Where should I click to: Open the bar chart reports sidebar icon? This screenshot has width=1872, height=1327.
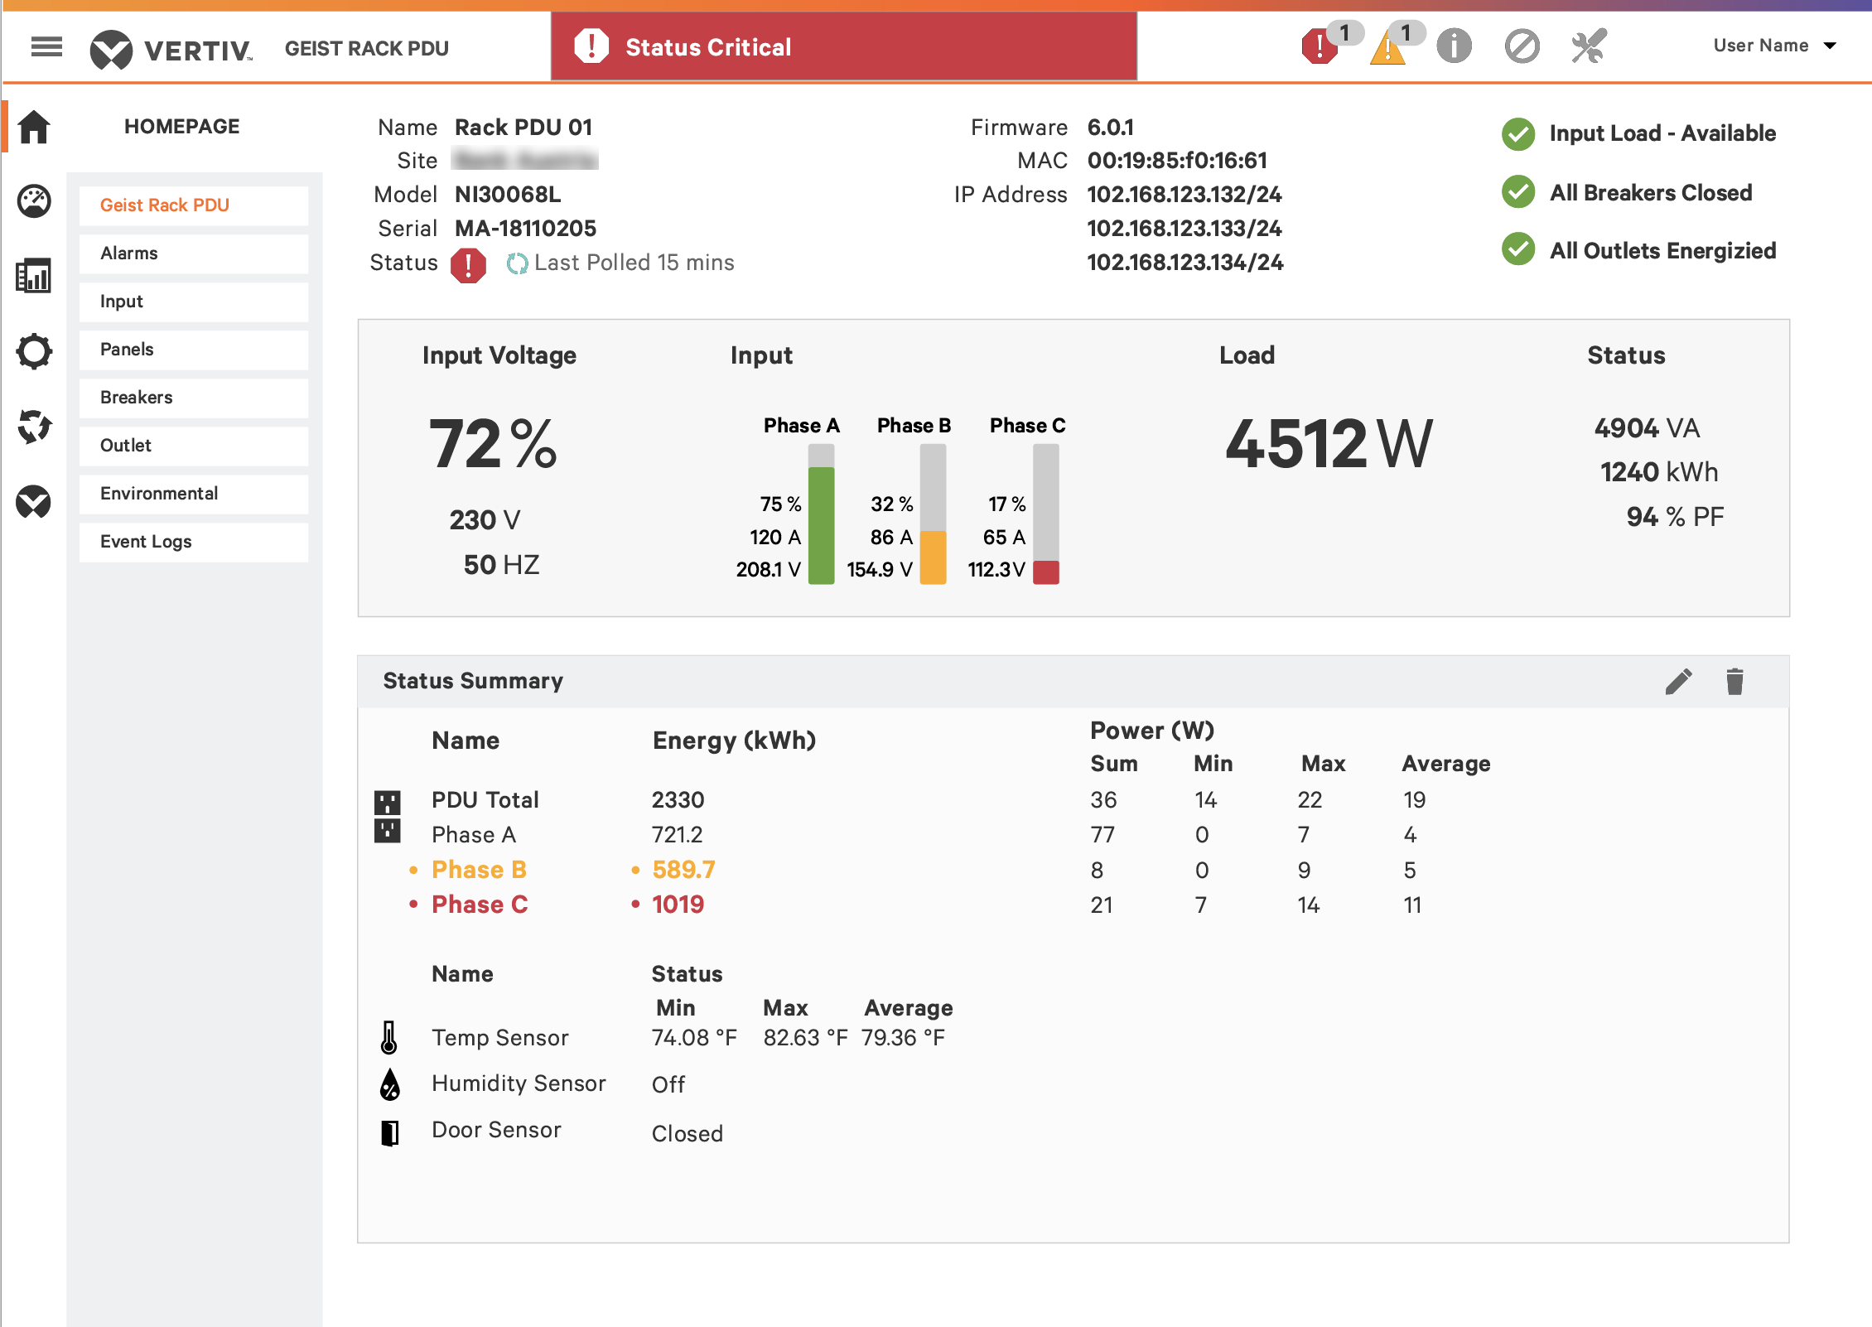tap(34, 276)
